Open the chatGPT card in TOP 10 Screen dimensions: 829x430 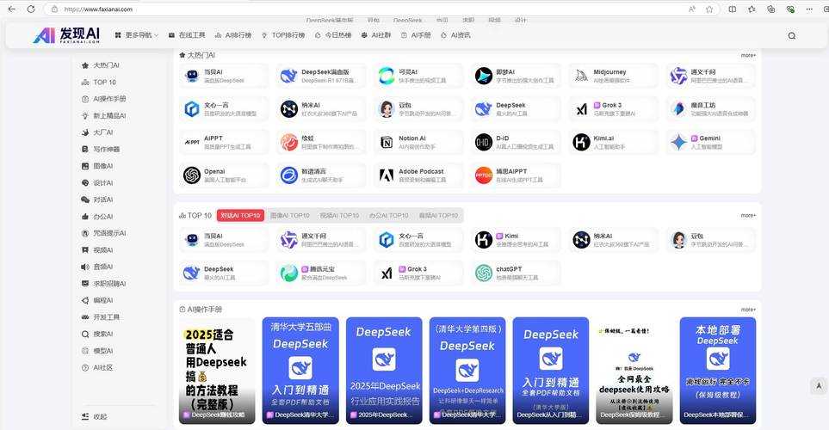point(516,273)
